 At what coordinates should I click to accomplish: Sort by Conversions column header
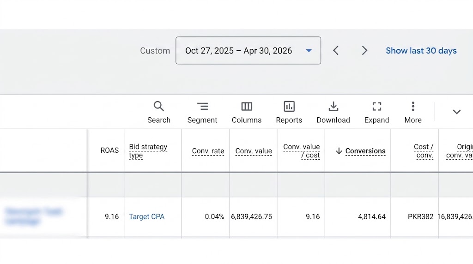pyautogui.click(x=365, y=150)
